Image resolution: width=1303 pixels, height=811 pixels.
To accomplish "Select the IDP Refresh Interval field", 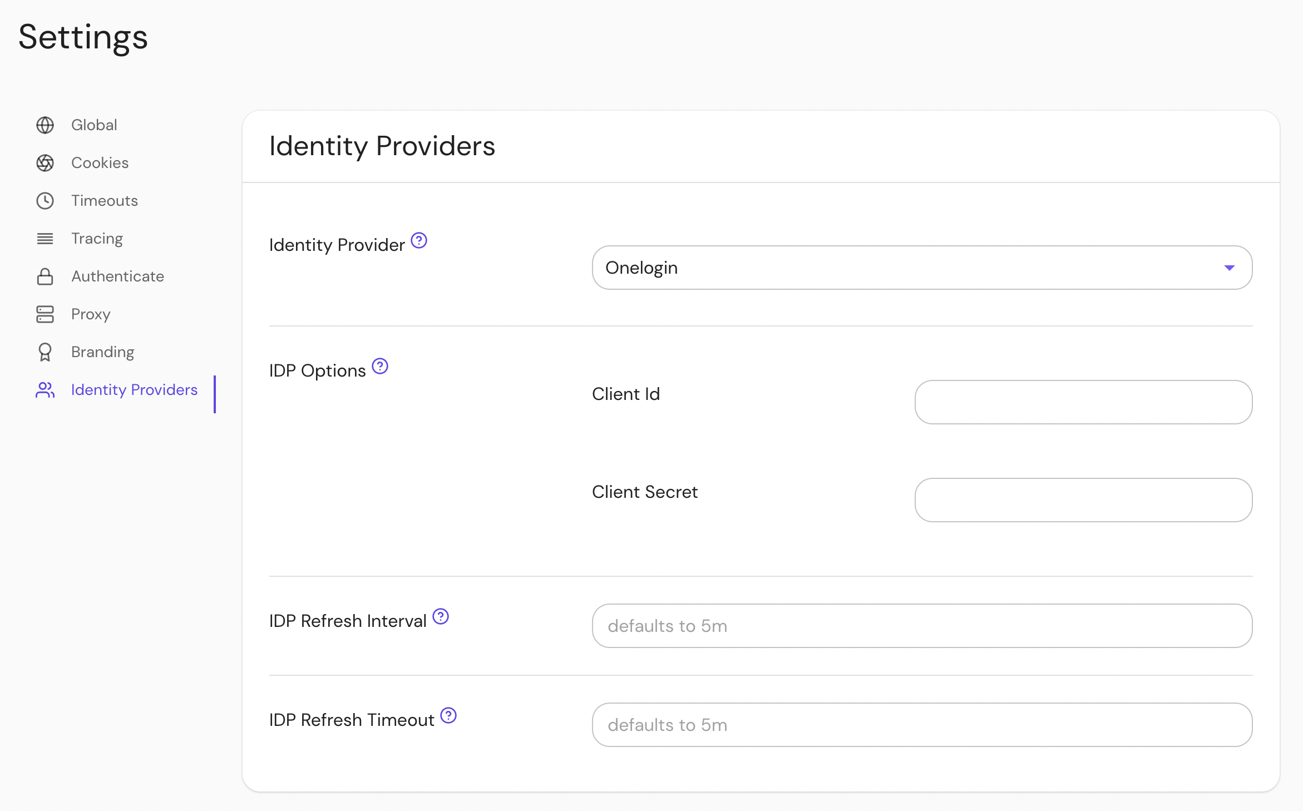I will pyautogui.click(x=922, y=626).
